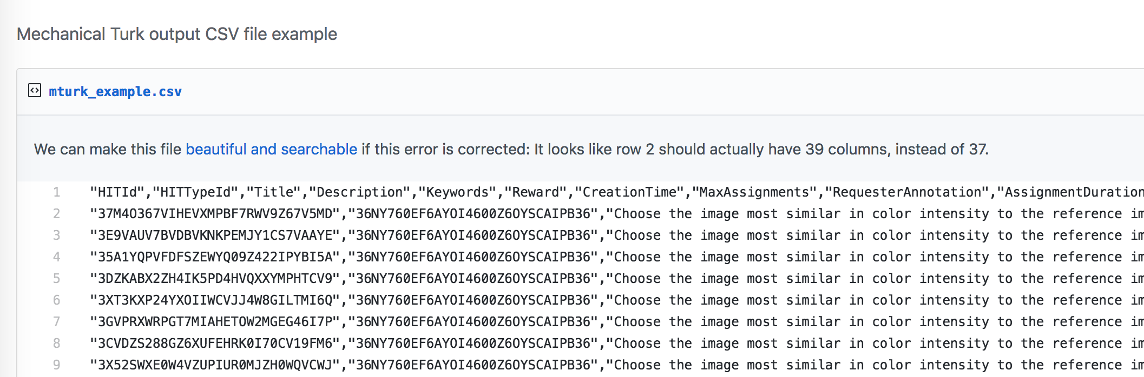Click the code file icon beside mturk_example.csv
Viewport: 1144px width, 377px height.
36,91
